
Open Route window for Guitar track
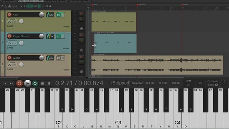(50, 58)
